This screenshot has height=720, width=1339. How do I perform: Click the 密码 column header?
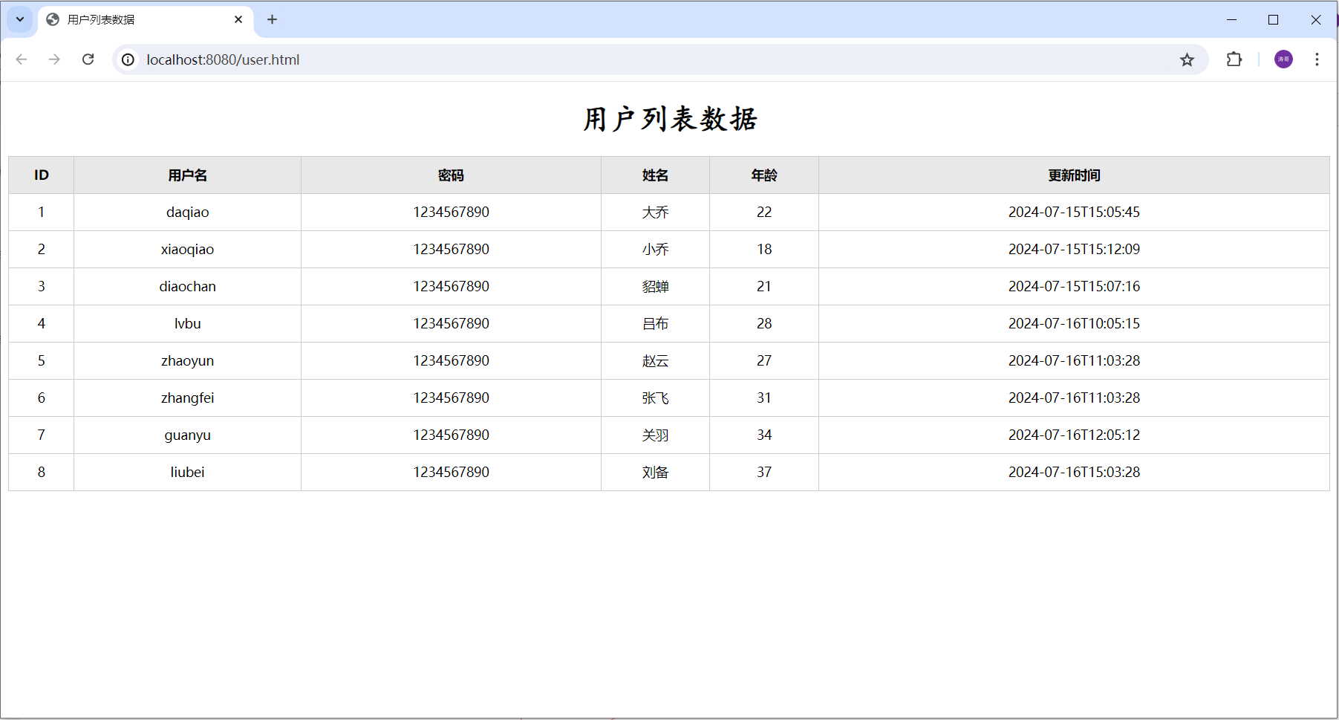452,175
